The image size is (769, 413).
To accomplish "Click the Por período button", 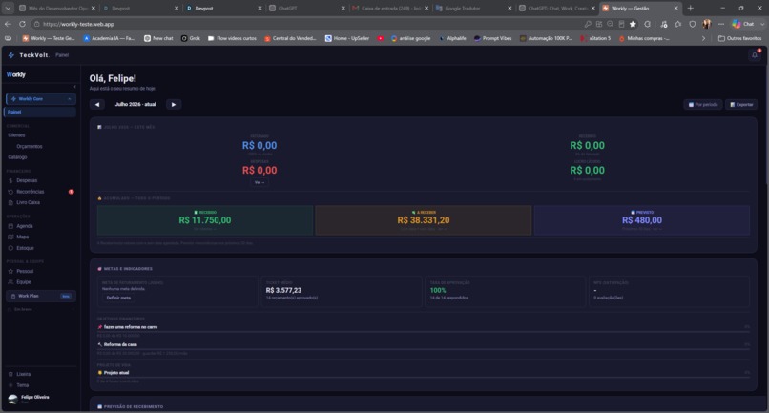I will (703, 105).
